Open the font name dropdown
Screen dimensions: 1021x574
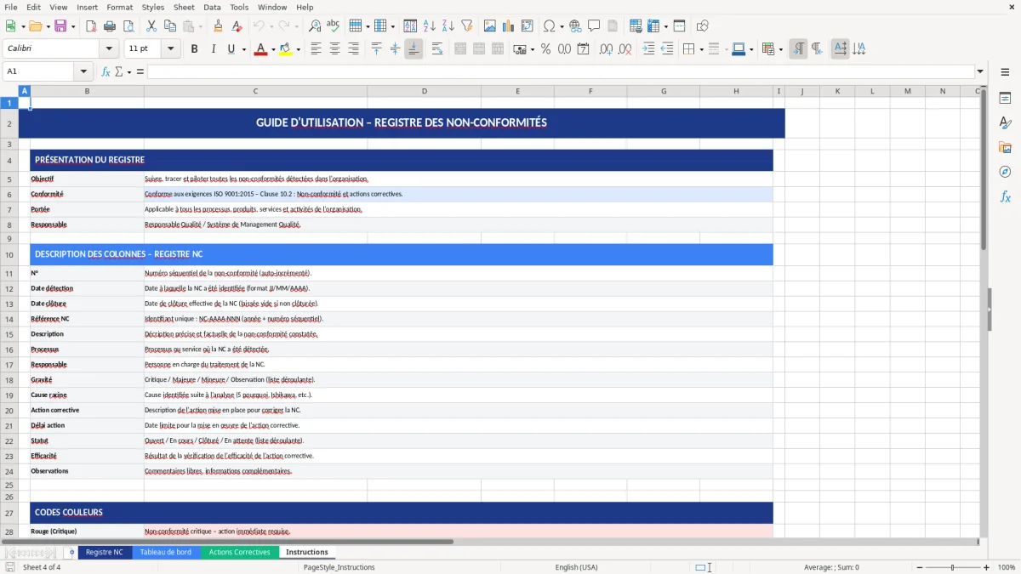pyautogui.click(x=108, y=48)
